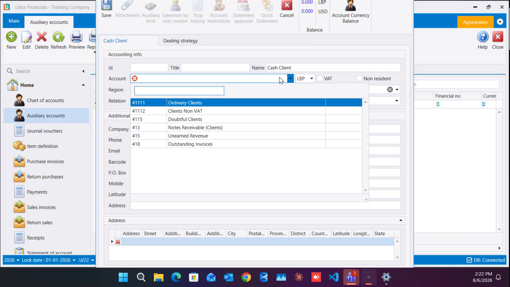Screen dimensions: 510x287
Task: Select account 415 Unearned Revenue
Action: pos(246,136)
